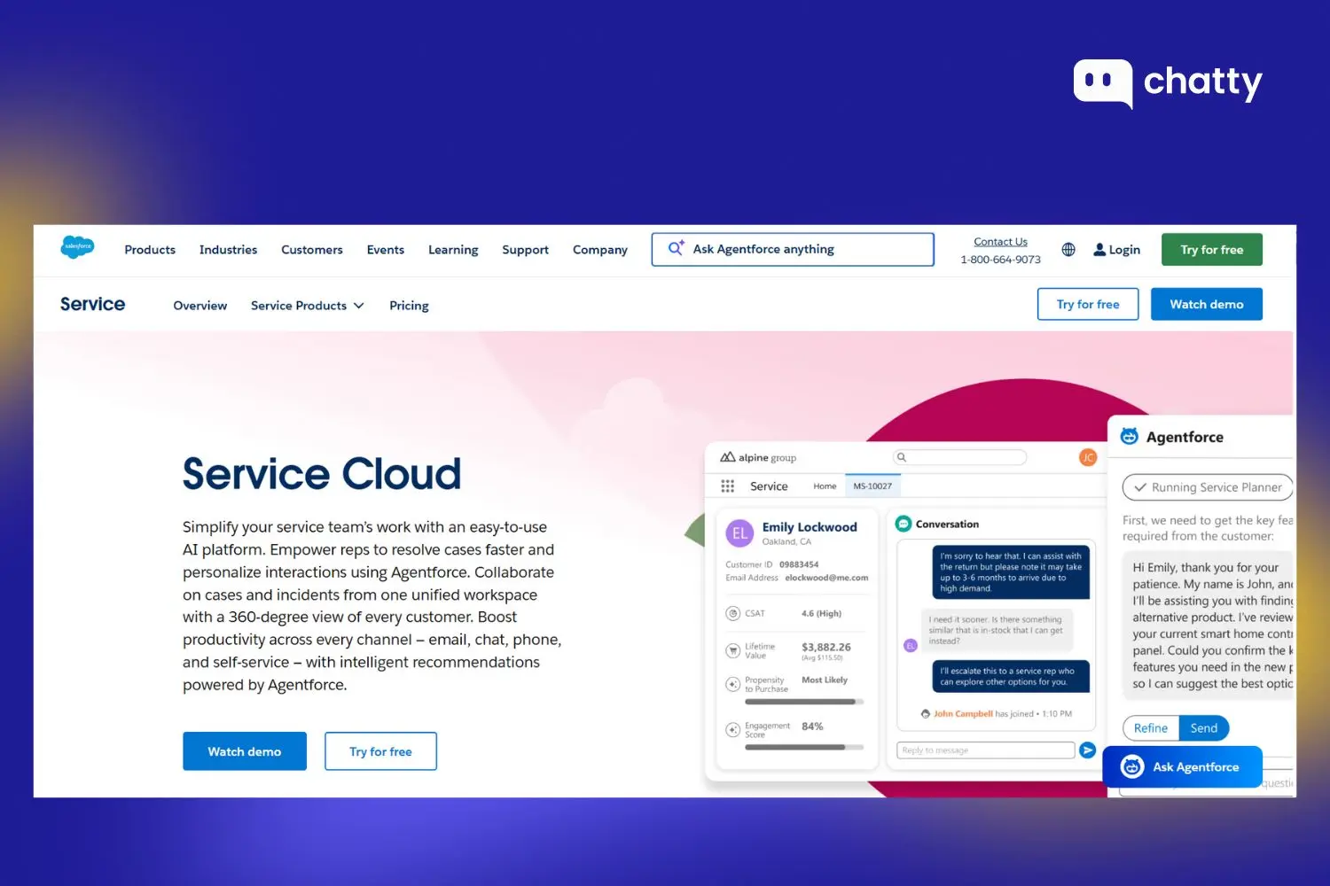Click the Engagement Score icon
The image size is (1330, 886).
(x=733, y=730)
